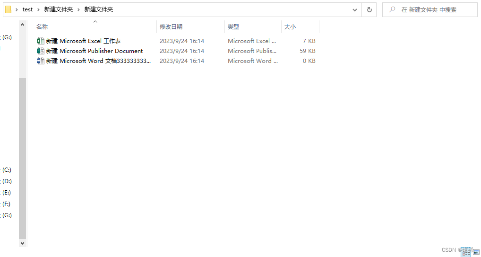
Task: Sort files by the 名称 column header
Action: (x=42, y=27)
